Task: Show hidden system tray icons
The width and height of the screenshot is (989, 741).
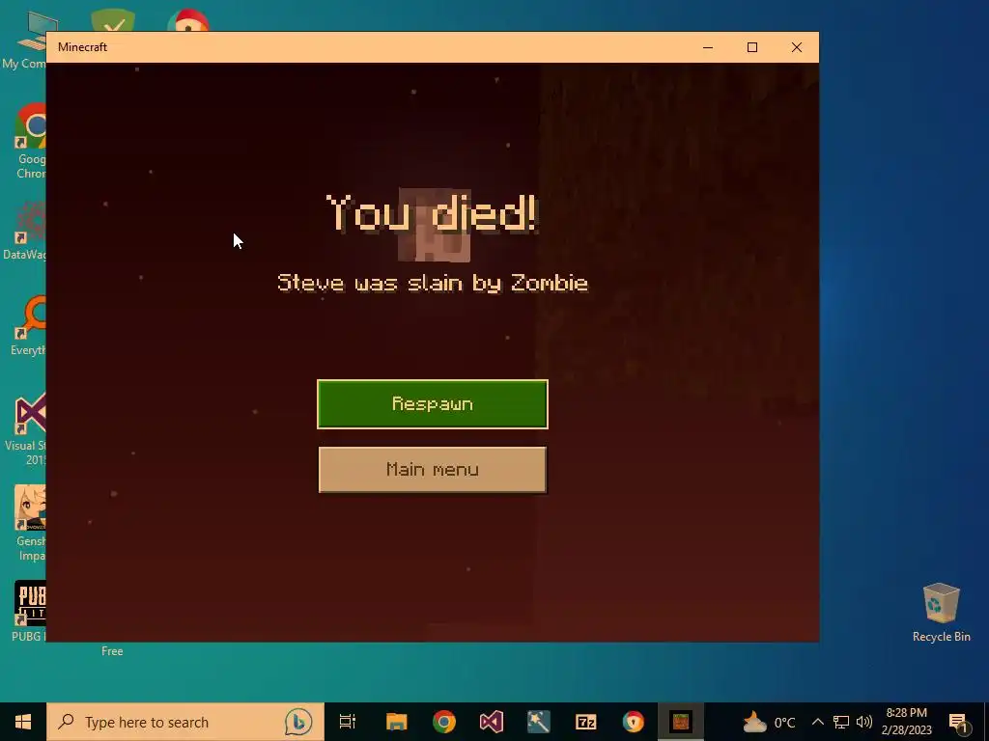Action: click(x=817, y=722)
